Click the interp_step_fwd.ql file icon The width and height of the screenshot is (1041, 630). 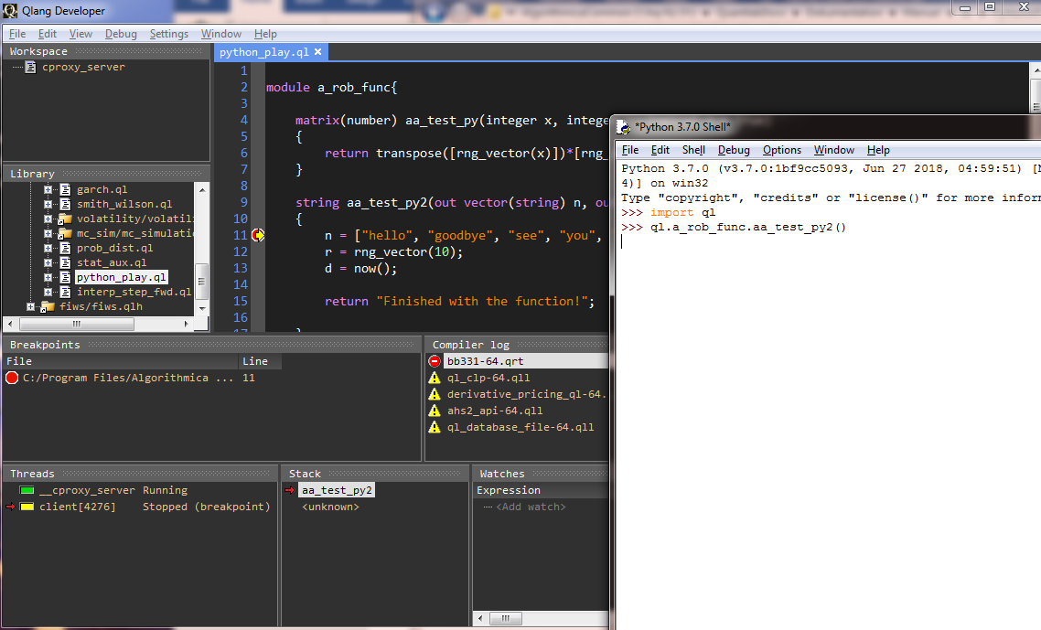tap(65, 292)
